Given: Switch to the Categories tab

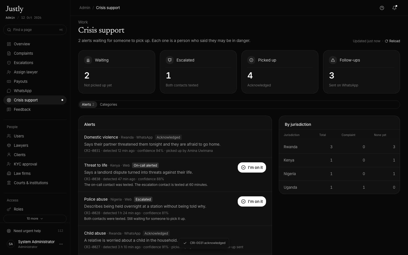Looking at the screenshot, I should pos(109,105).
